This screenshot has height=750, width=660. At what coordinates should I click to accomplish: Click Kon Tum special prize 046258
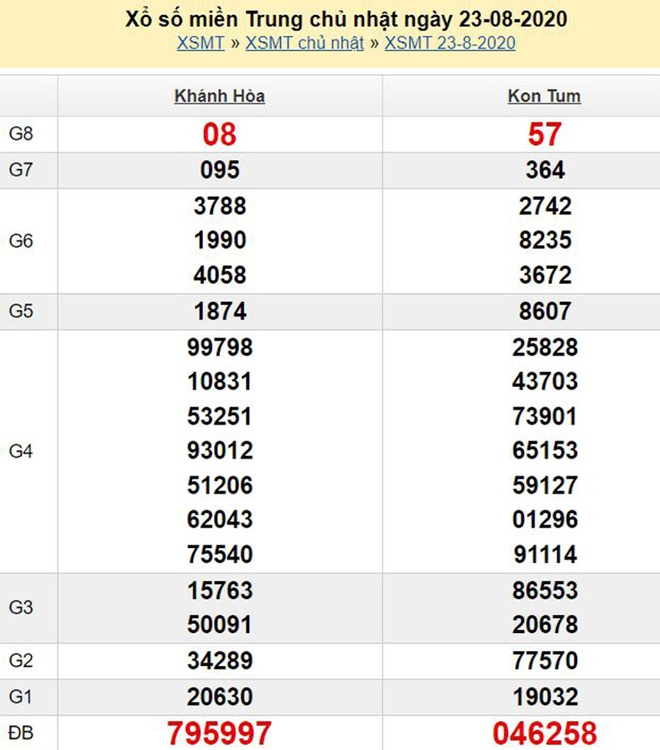[x=544, y=733]
